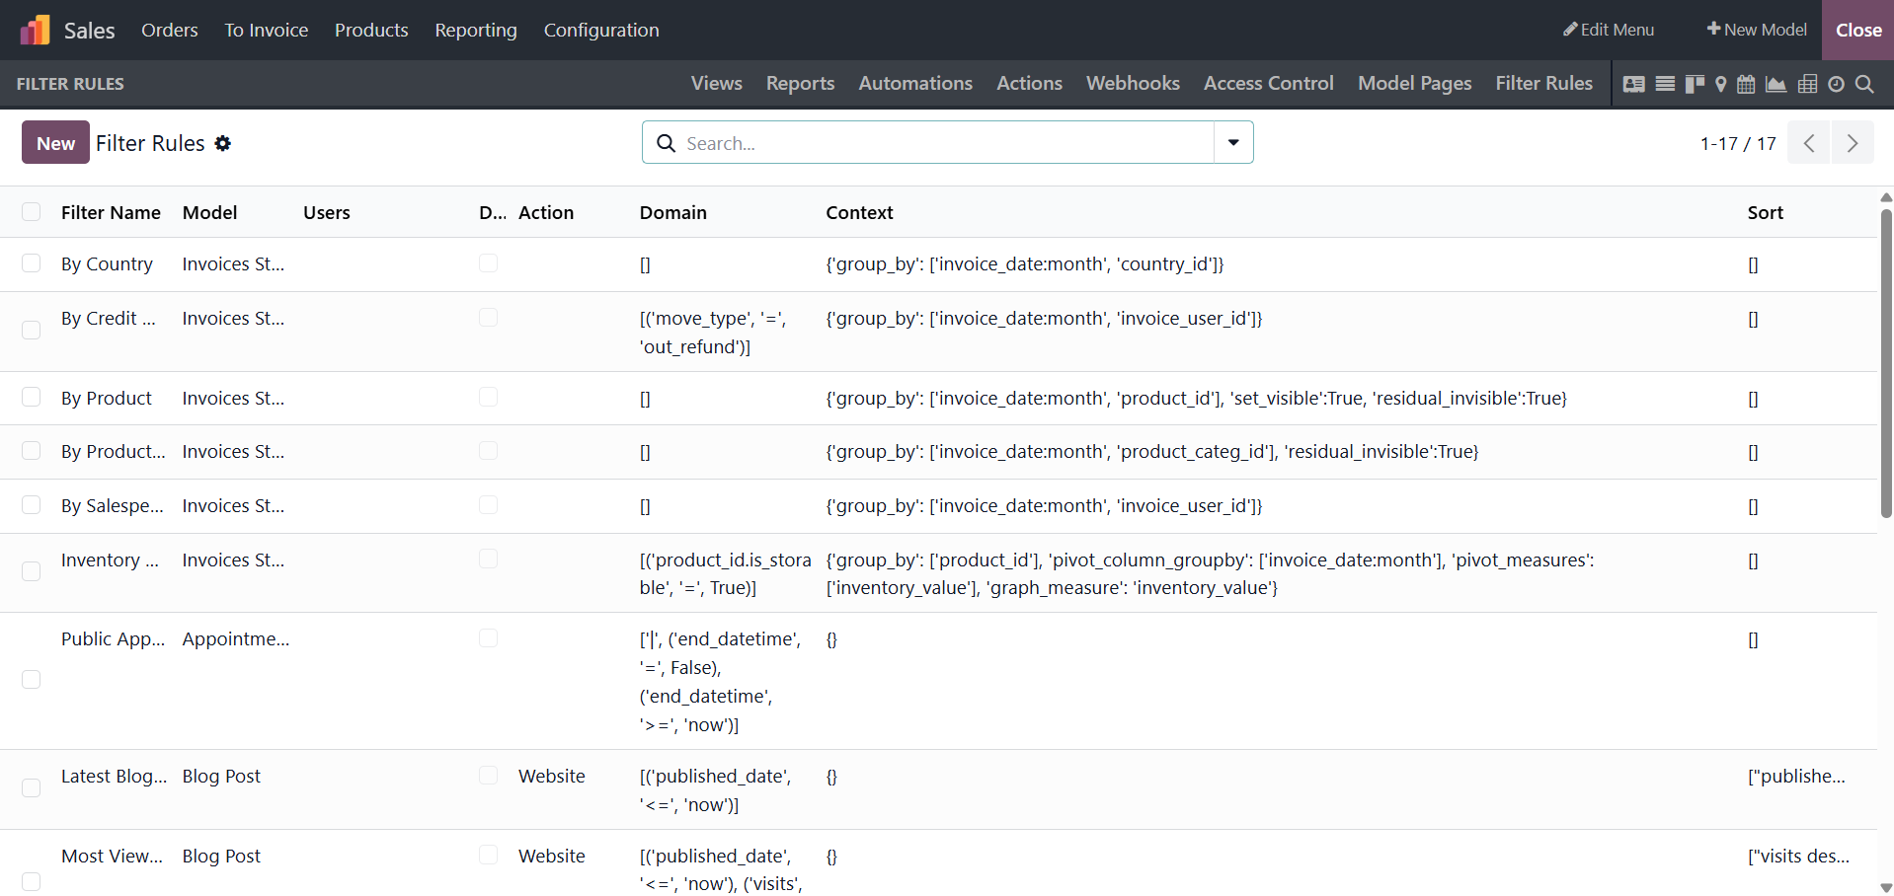Open the Calendar view icon
Image resolution: width=1894 pixels, height=896 pixels.
[1746, 84]
